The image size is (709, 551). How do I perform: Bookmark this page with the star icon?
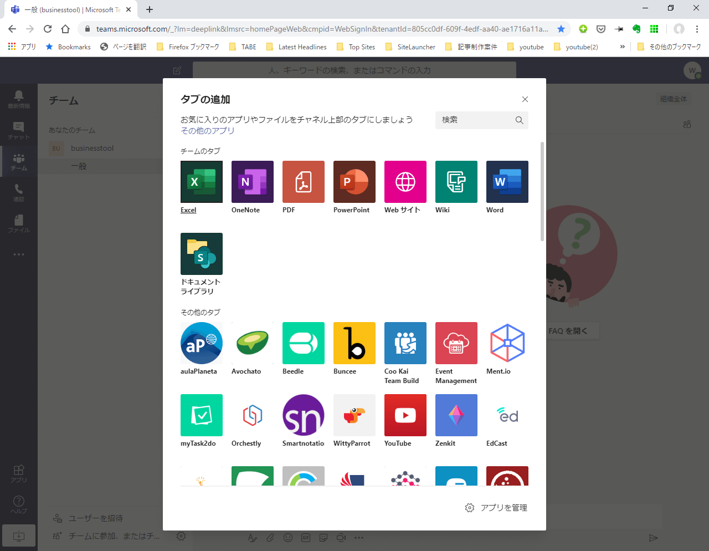coord(561,29)
